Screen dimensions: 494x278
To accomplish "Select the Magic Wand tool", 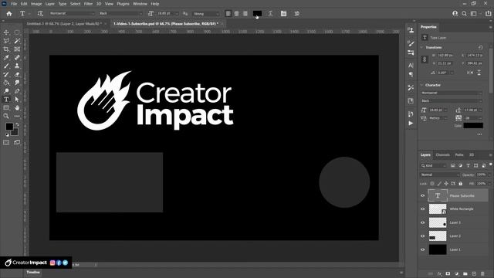I will (x=17, y=41).
